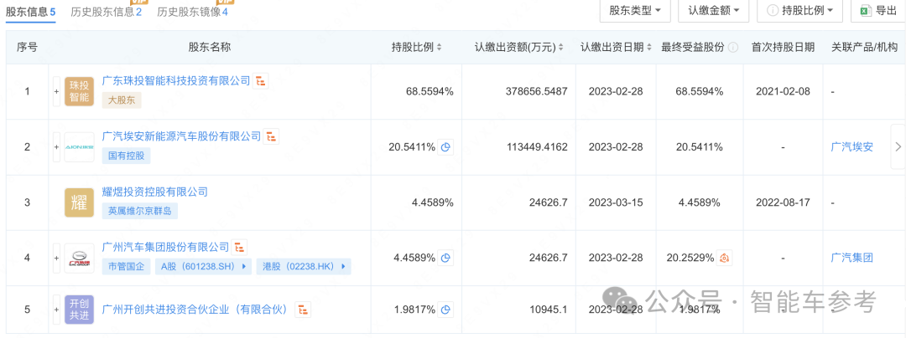The image size is (906, 338).
Task: Expand row 4 广州汽车集团 with plus button
Action: (57, 258)
